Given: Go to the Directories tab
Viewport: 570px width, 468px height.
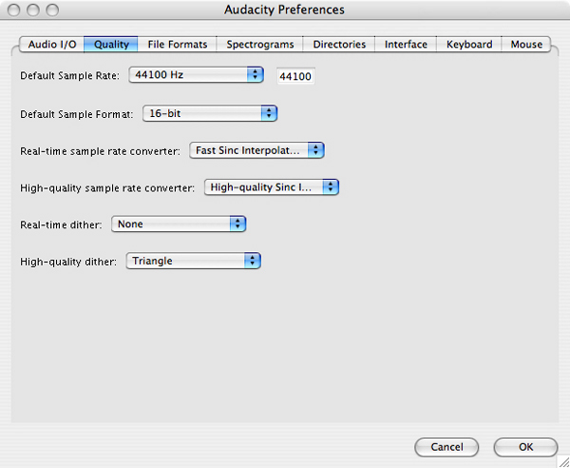Looking at the screenshot, I should click(339, 45).
